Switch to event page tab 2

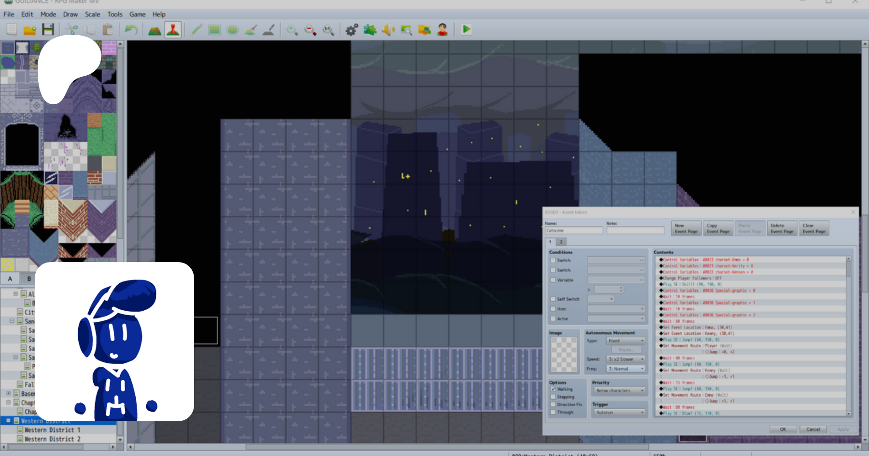click(x=561, y=242)
